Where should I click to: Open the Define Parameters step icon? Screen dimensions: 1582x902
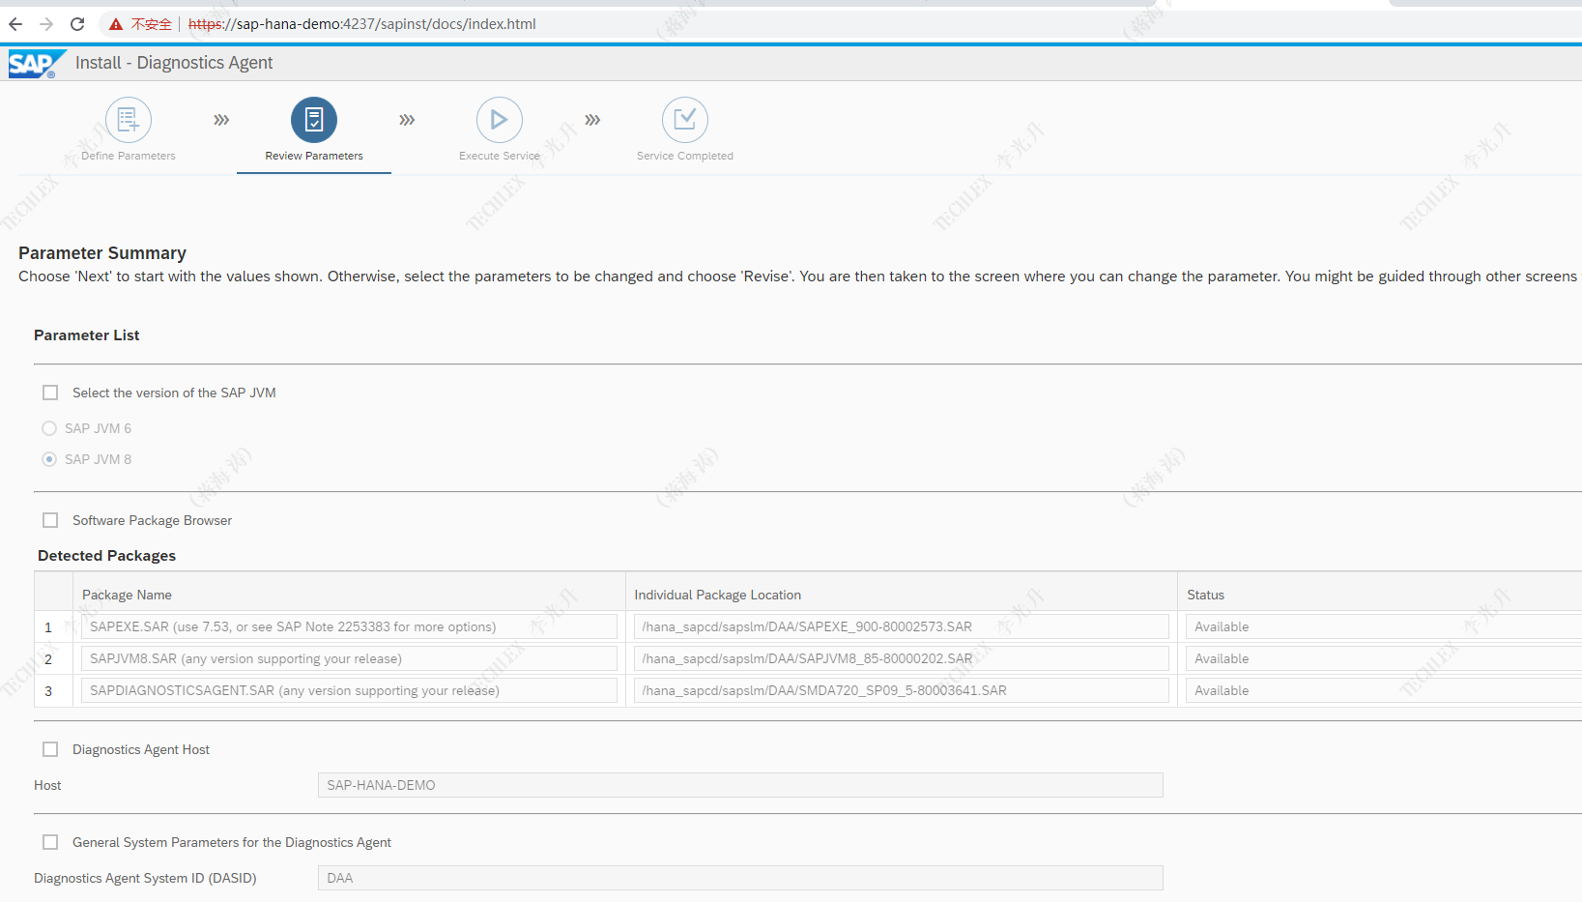click(x=129, y=120)
